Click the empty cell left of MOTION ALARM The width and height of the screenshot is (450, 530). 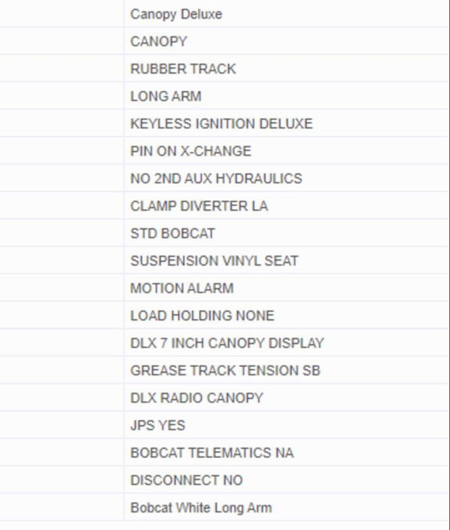tap(61, 288)
